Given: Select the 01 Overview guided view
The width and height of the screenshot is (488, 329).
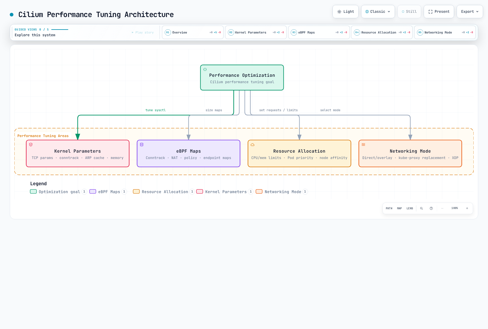Looking at the screenshot, I should (x=193, y=32).
